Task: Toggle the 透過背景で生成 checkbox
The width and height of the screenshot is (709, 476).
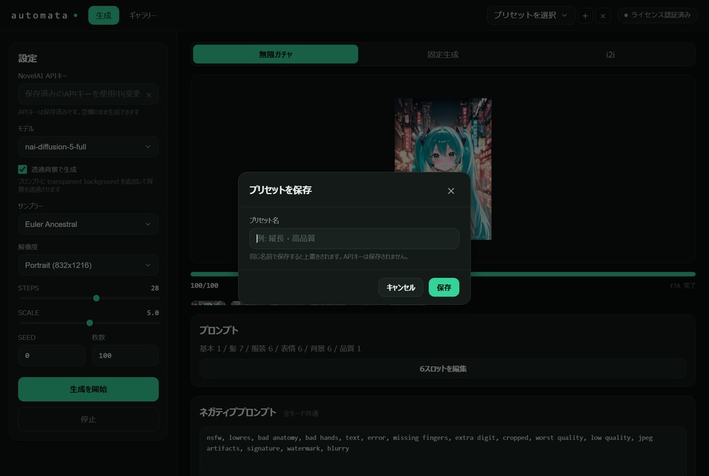Action: [23, 170]
